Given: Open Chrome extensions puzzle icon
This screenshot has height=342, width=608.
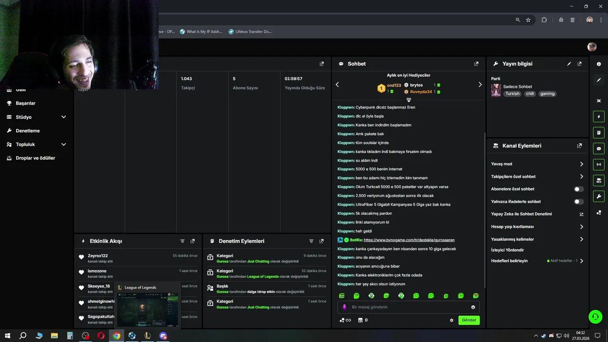Looking at the screenshot, I should pos(544,20).
